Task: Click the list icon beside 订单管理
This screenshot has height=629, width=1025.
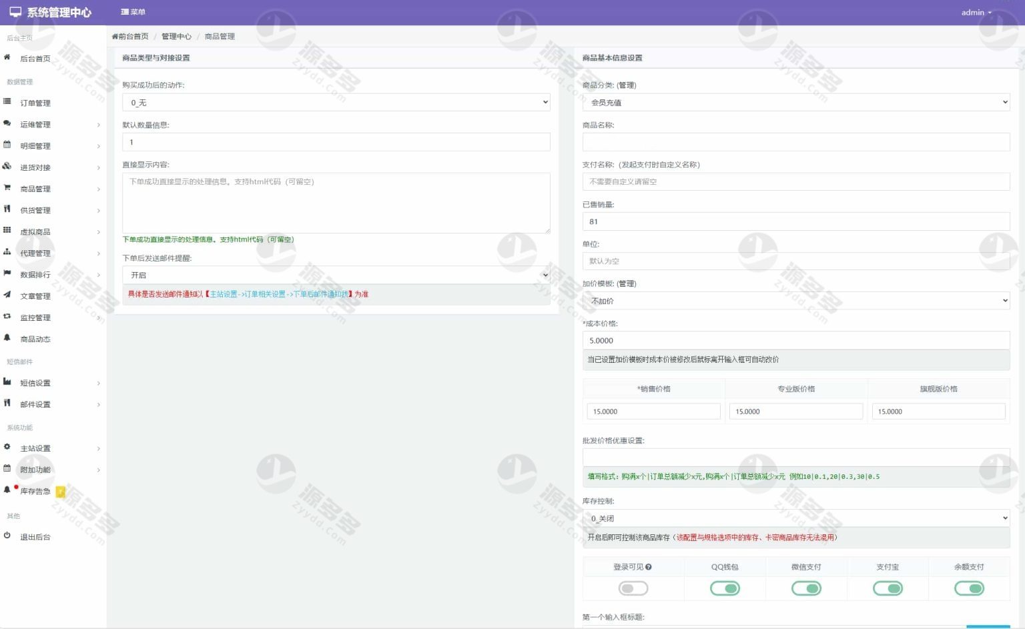Action: [7, 102]
